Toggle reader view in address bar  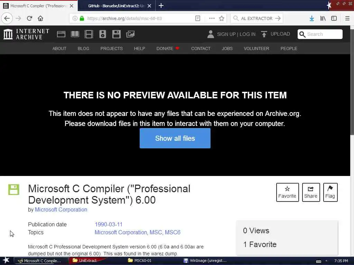[197, 18]
